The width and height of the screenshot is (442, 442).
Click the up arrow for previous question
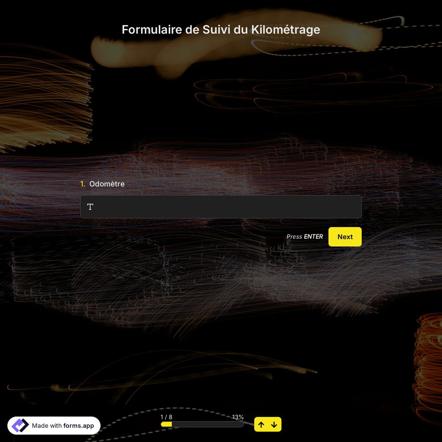pyautogui.click(x=261, y=425)
